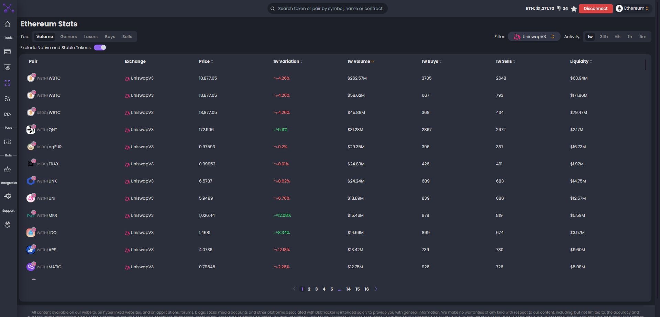Go to pagination page 2

(309, 289)
